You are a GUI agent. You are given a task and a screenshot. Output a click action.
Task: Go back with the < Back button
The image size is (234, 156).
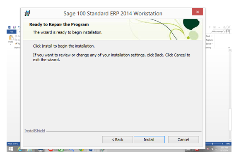pyautogui.click(x=118, y=139)
